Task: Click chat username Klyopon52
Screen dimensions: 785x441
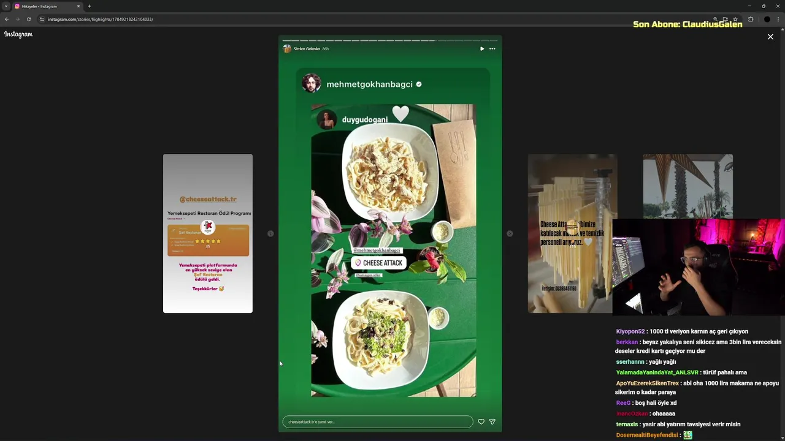Action: pyautogui.click(x=630, y=331)
